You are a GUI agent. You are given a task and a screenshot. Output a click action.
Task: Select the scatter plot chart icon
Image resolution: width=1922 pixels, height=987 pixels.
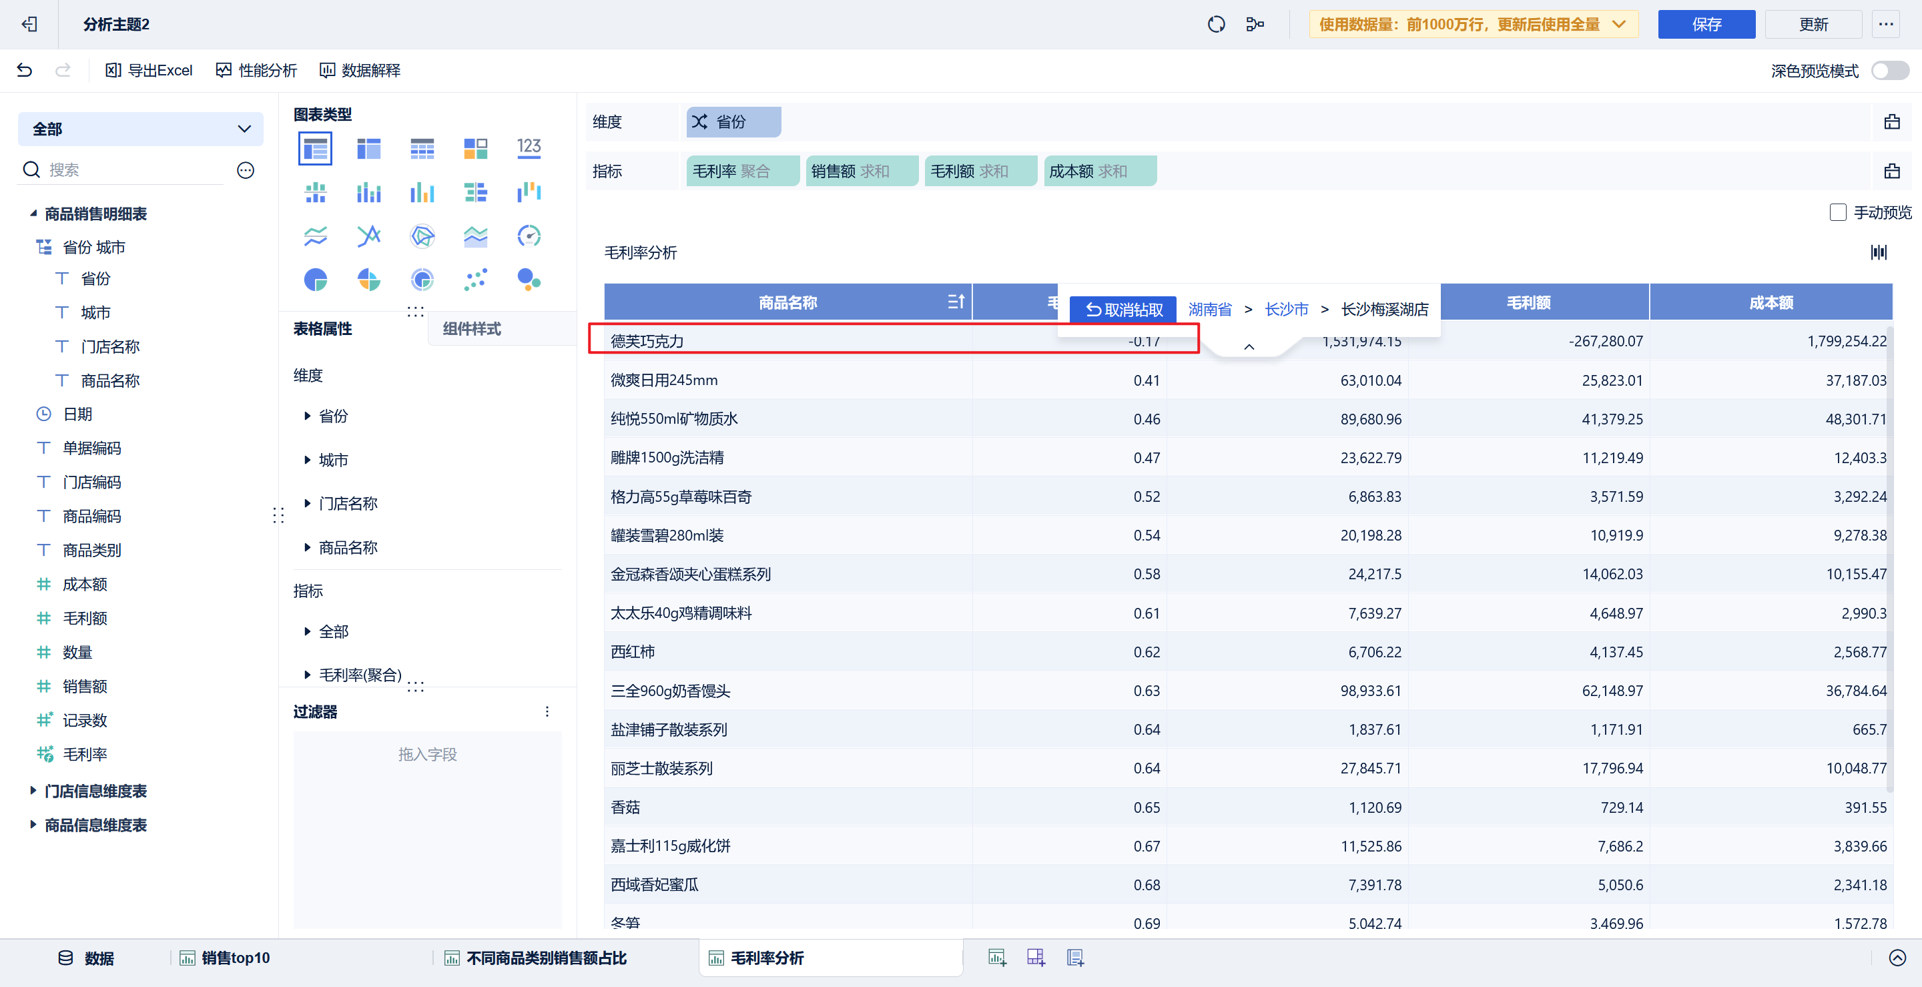(475, 280)
